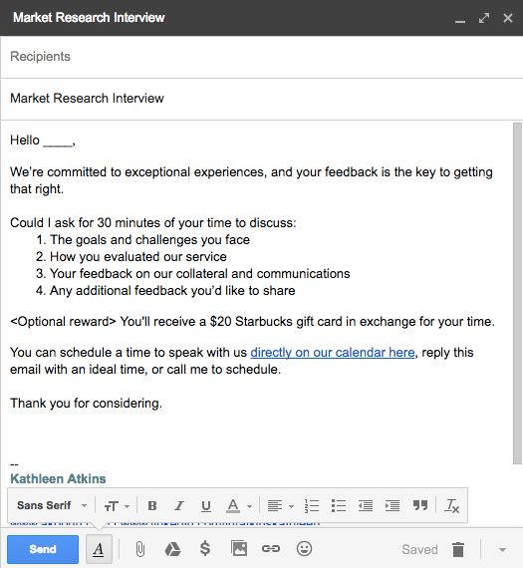The width and height of the screenshot is (523, 568).
Task: Click the Market Research Interview subject field
Action: [261, 99]
